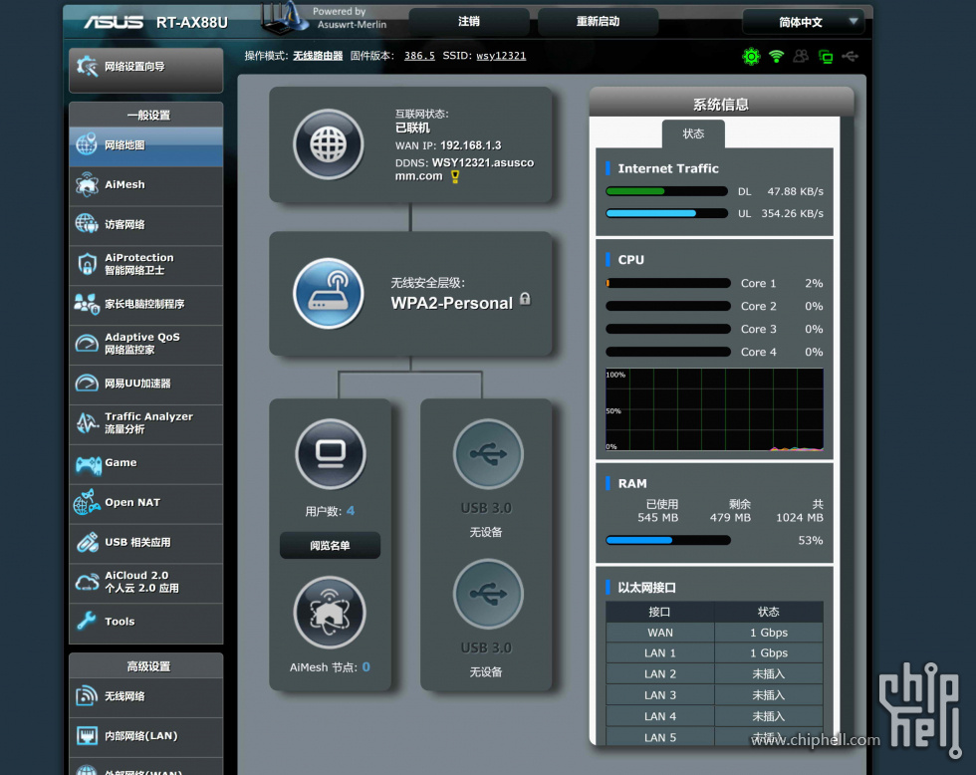This screenshot has height=775, width=976.
Task: Open the language dropdown 简体中文
Action: click(x=803, y=22)
